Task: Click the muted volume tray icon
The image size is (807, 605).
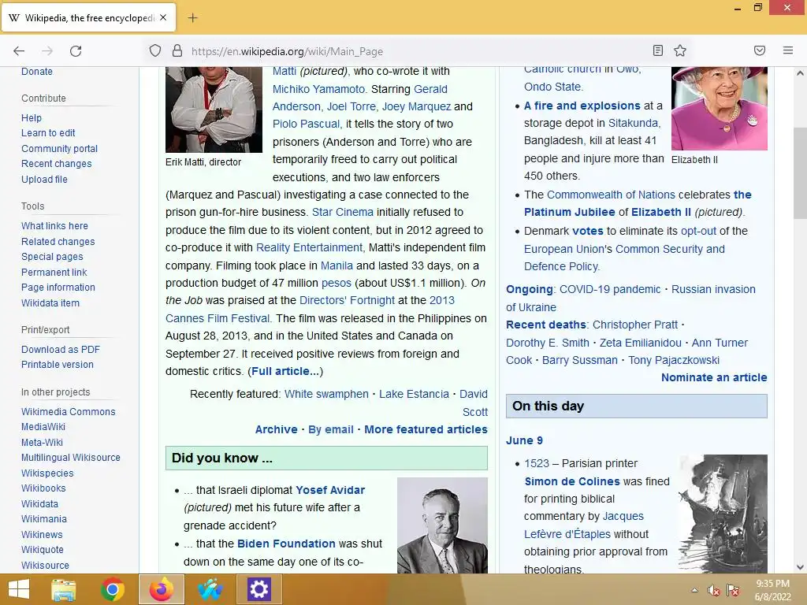Action: click(713, 590)
